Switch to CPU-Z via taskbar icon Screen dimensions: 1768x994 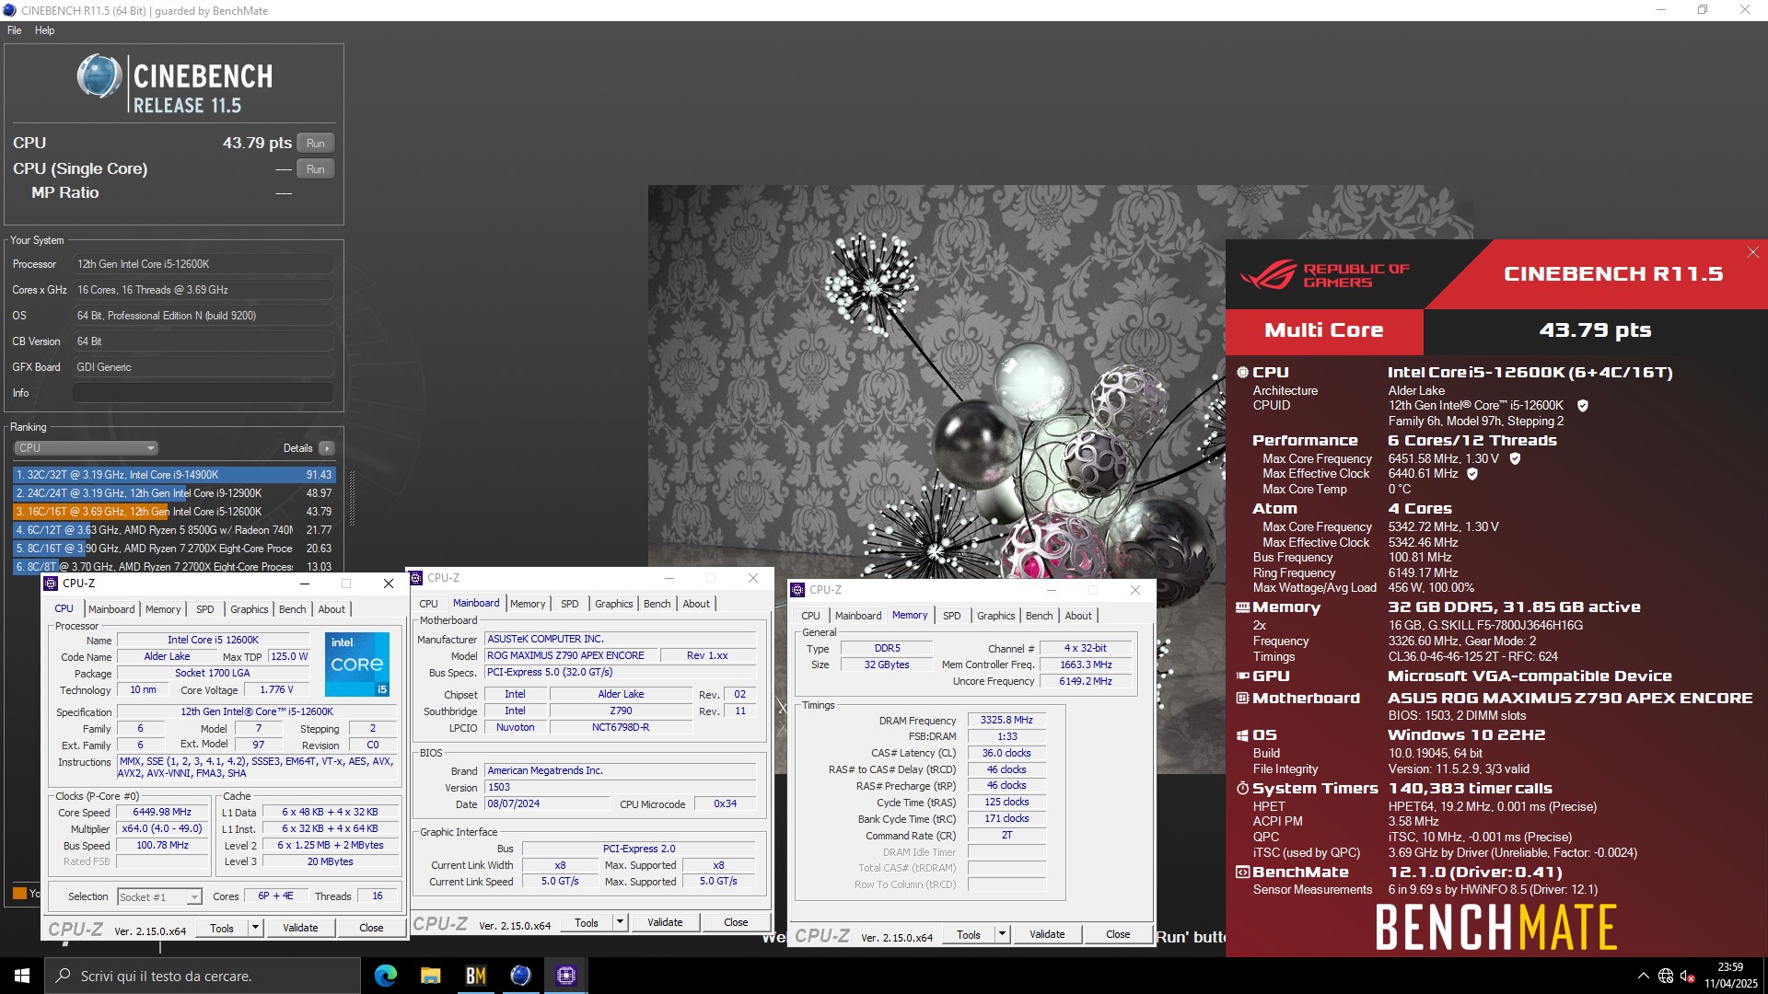566,976
